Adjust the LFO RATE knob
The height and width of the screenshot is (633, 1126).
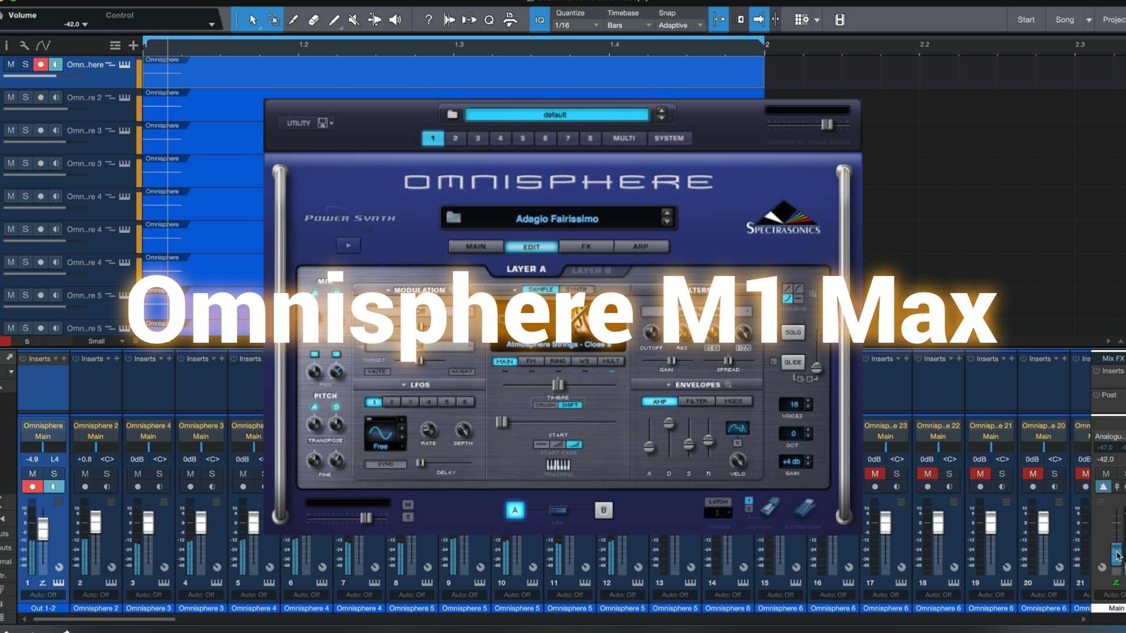tap(429, 430)
